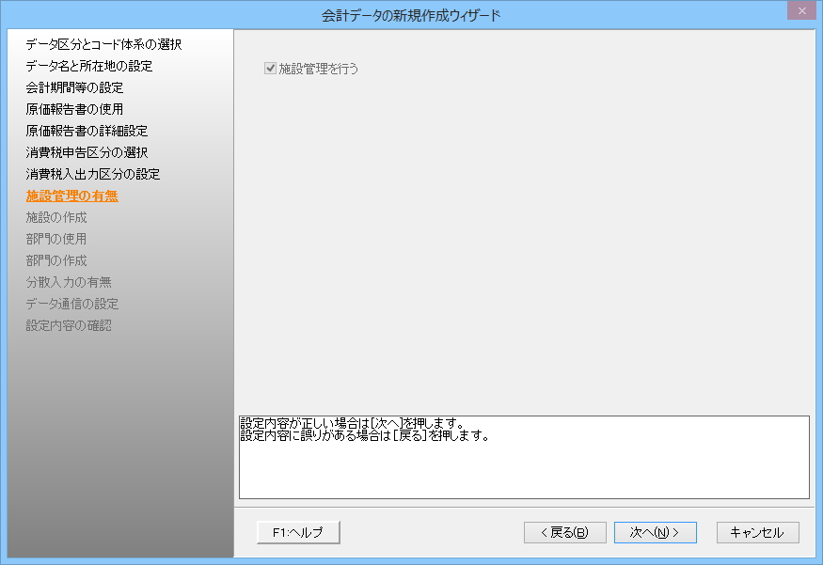Click inside the instruction message box

(524, 457)
